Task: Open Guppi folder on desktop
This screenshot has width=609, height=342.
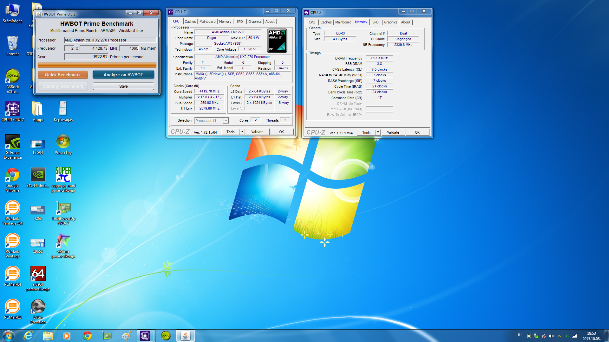Action: (38, 111)
